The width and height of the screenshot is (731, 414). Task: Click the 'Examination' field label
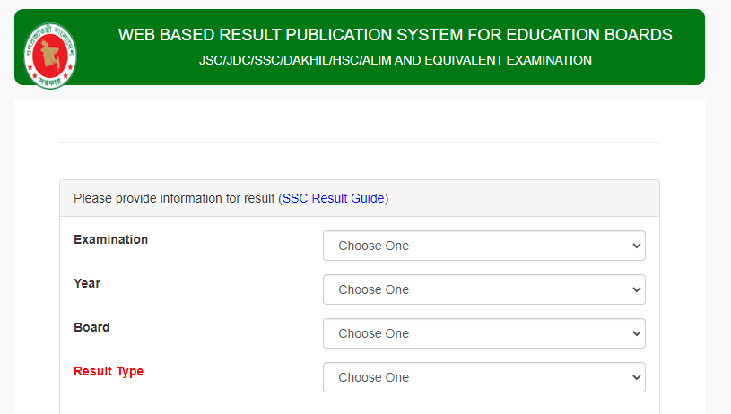point(111,239)
